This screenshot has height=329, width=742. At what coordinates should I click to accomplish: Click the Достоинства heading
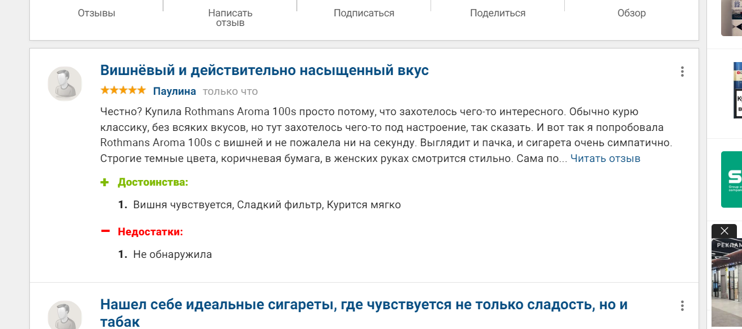tap(153, 182)
